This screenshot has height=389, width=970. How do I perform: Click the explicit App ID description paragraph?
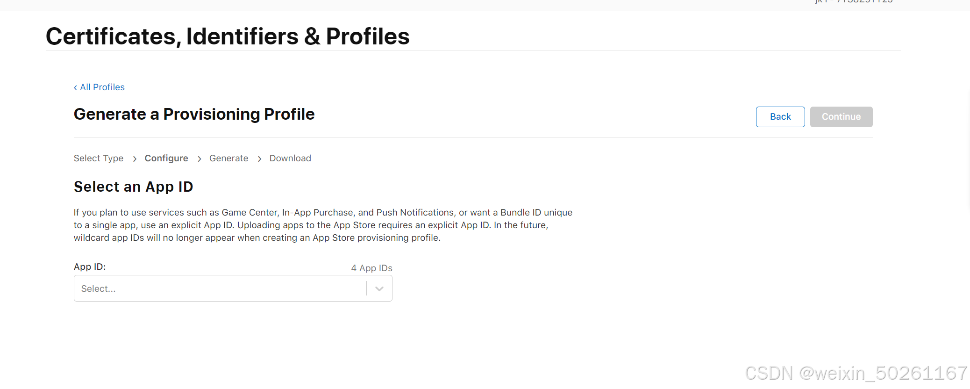click(322, 225)
